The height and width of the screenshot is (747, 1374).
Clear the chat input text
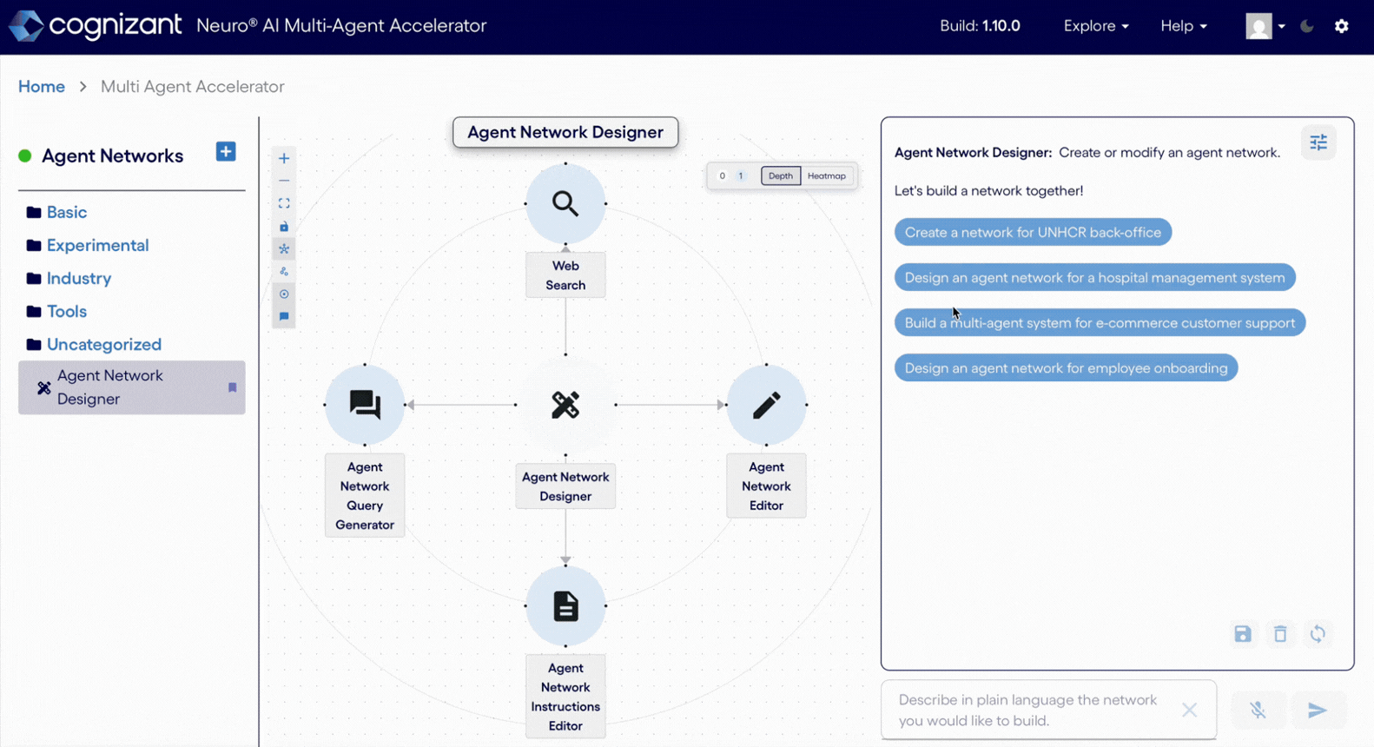1189,711
